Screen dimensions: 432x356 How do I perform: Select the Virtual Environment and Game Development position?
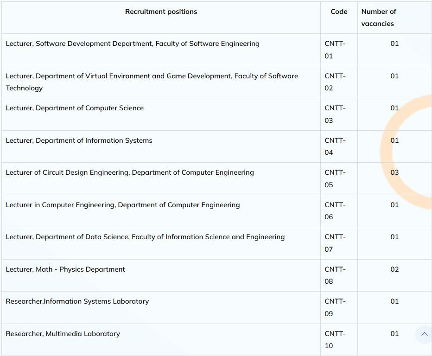click(152, 82)
